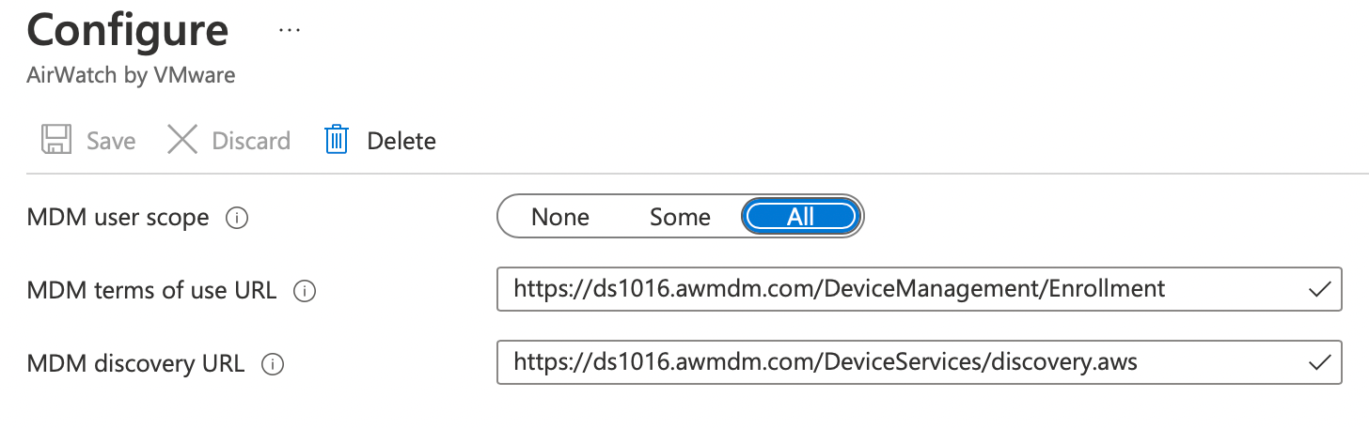This screenshot has height=428, width=1369.
Task: Set MDM user scope to None
Action: (559, 218)
